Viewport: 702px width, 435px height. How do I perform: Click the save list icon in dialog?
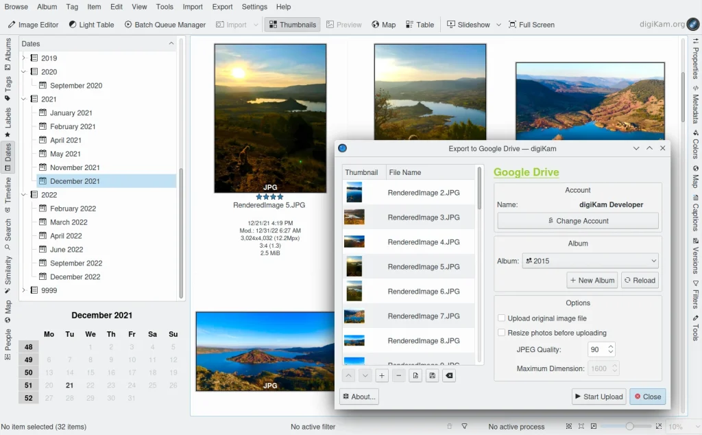tap(432, 375)
